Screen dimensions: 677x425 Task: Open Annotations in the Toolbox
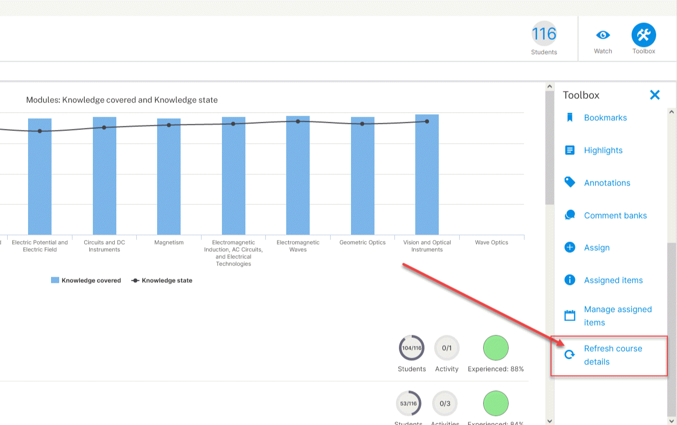(607, 183)
